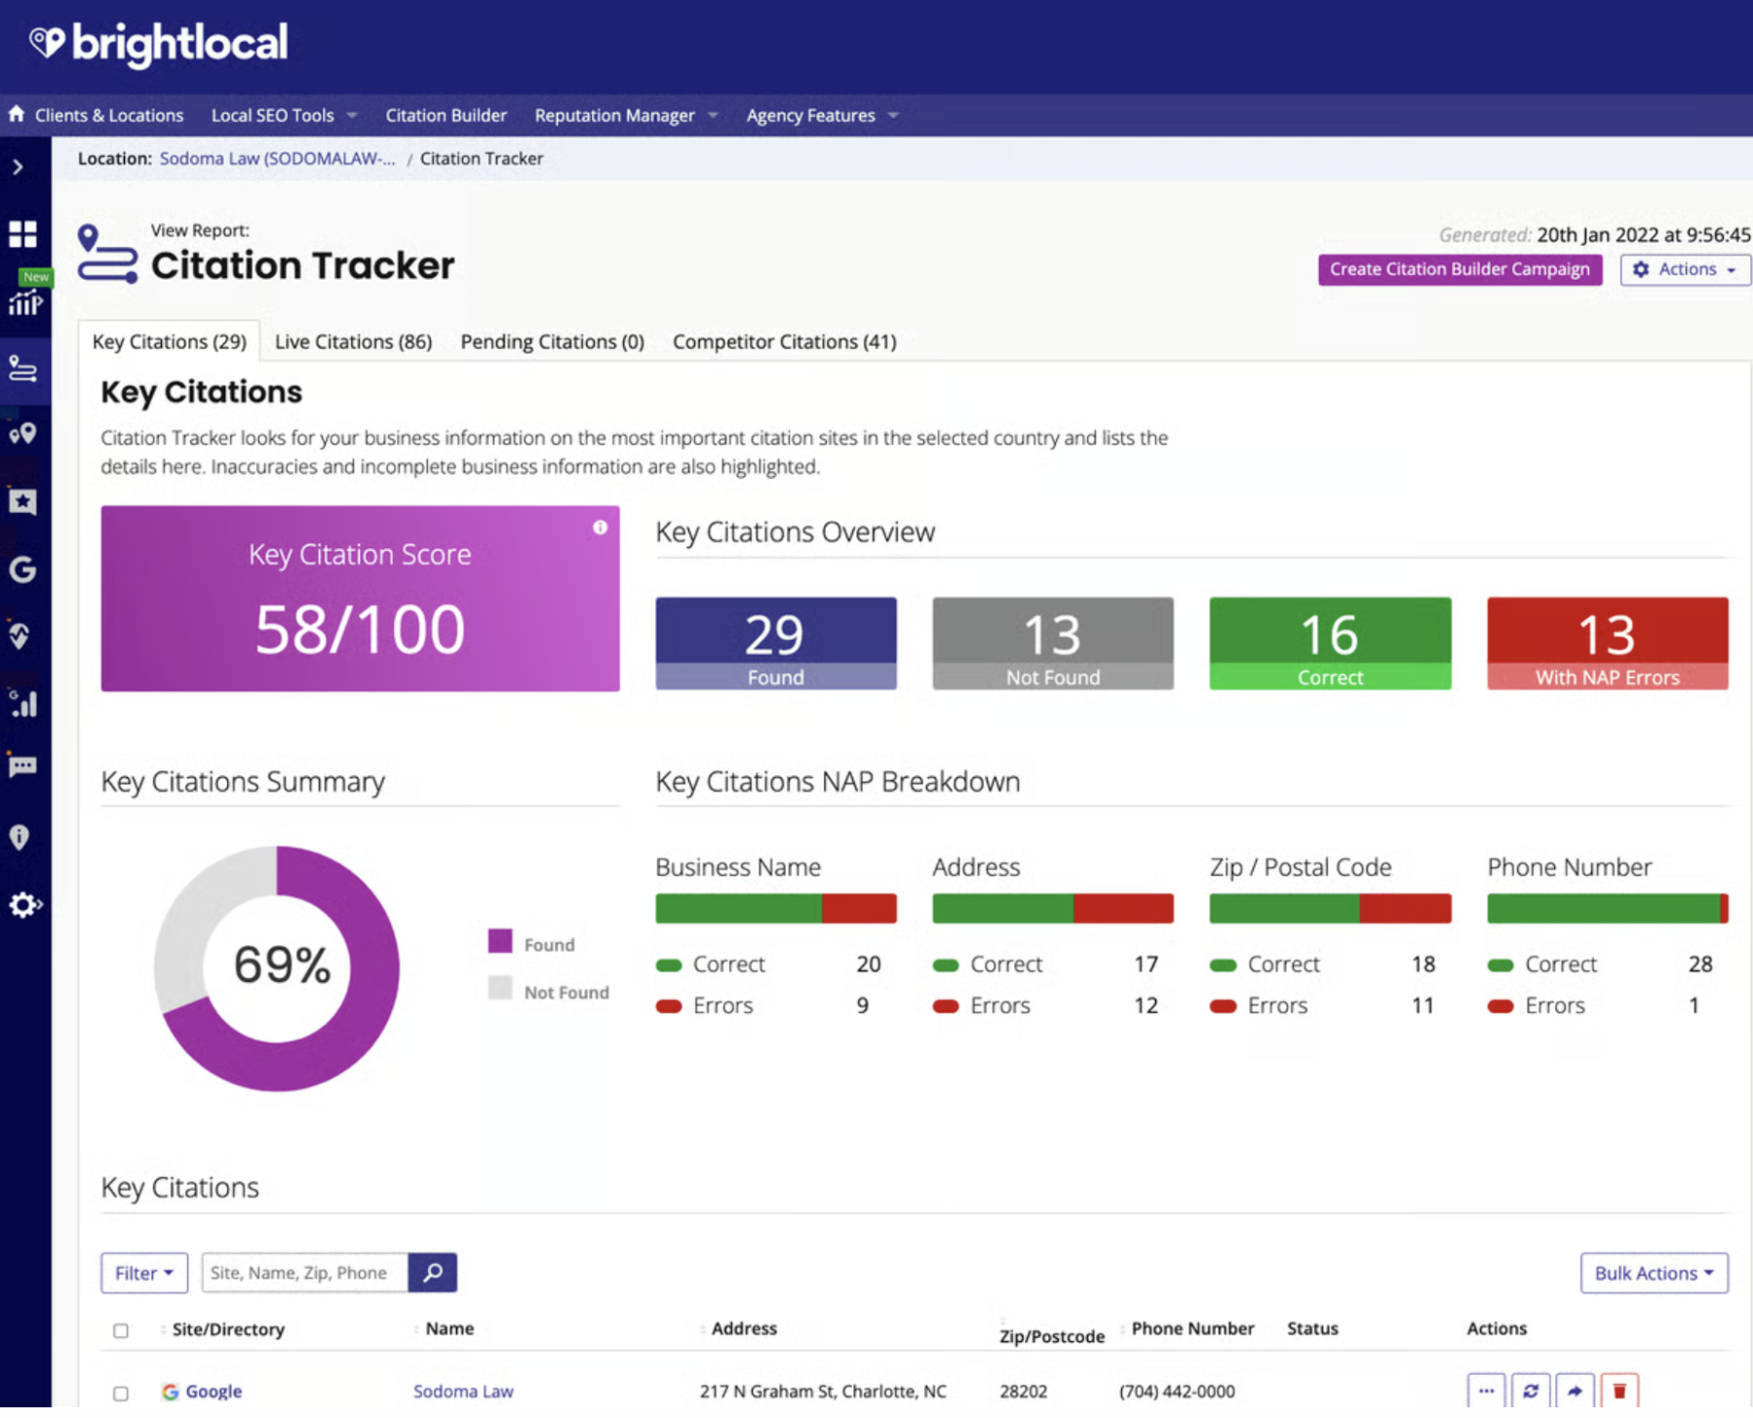Expand the Bulk Actions dropdown
This screenshot has width=1753, height=1418.
click(x=1654, y=1273)
